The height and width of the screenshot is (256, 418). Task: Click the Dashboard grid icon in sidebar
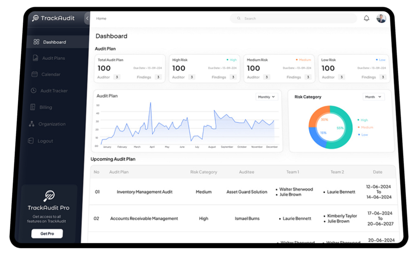tap(36, 42)
